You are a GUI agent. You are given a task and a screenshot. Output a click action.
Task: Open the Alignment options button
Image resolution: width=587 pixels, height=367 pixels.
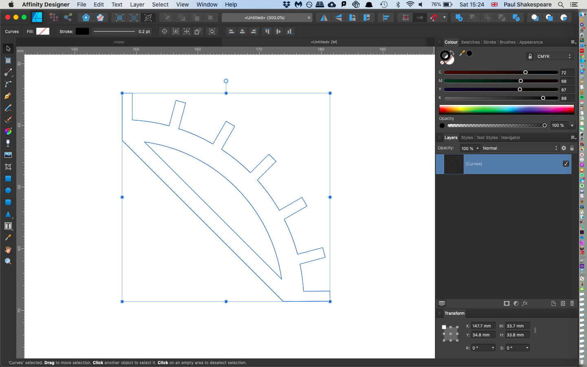(x=386, y=18)
